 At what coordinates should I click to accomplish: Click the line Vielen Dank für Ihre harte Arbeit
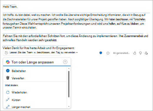tap(39, 48)
